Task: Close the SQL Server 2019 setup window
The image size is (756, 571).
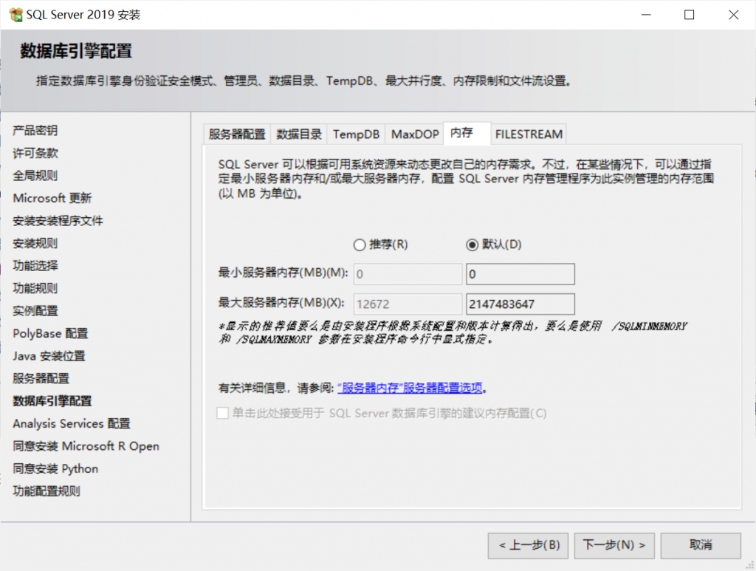Action: pos(733,15)
